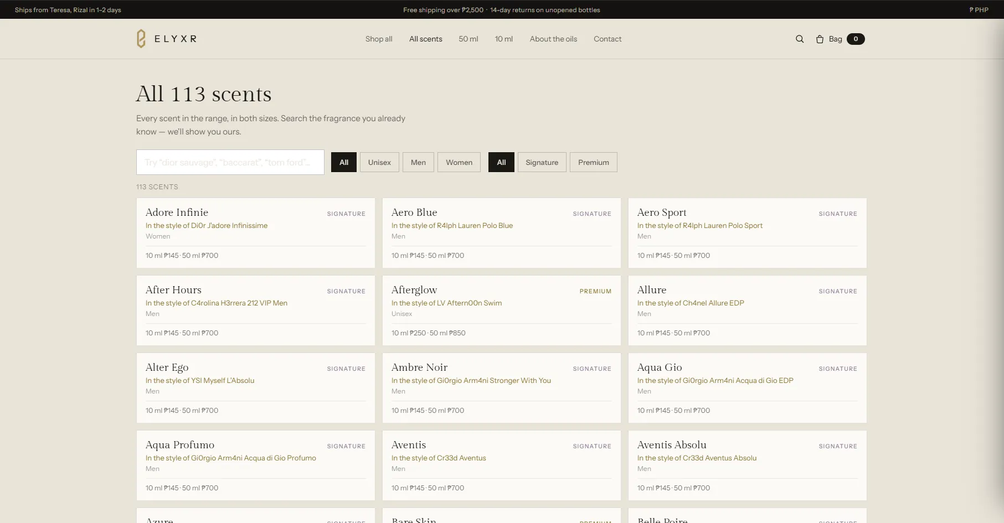Open the 50 ml nav link
This screenshot has height=523, width=1004.
click(468, 39)
